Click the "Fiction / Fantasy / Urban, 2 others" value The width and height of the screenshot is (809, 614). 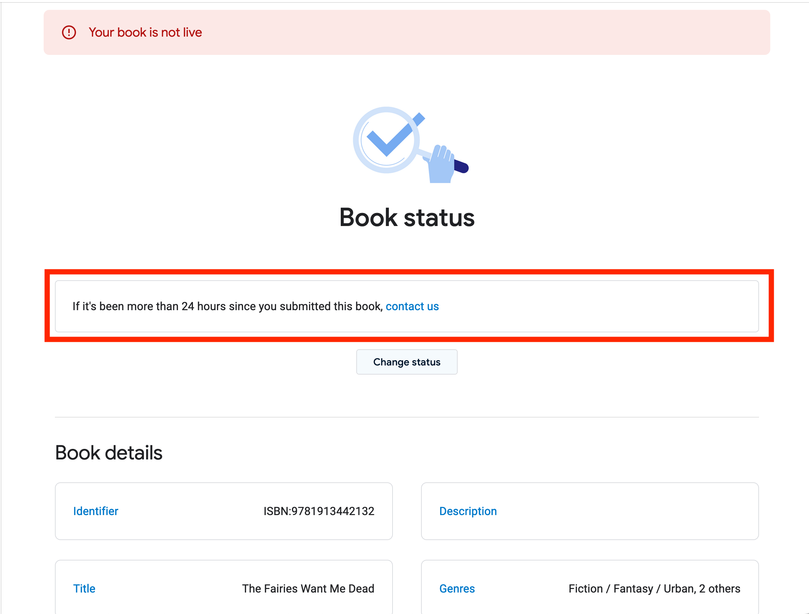click(654, 588)
